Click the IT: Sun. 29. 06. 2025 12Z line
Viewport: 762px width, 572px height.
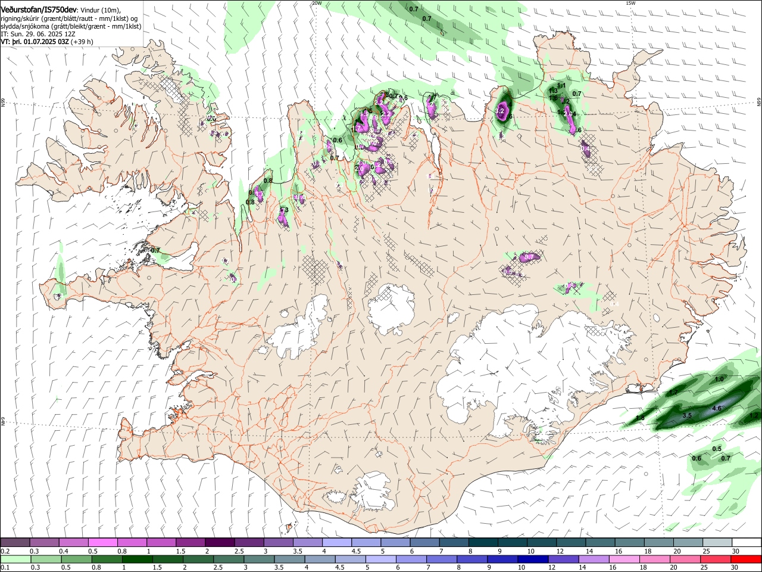point(39,34)
